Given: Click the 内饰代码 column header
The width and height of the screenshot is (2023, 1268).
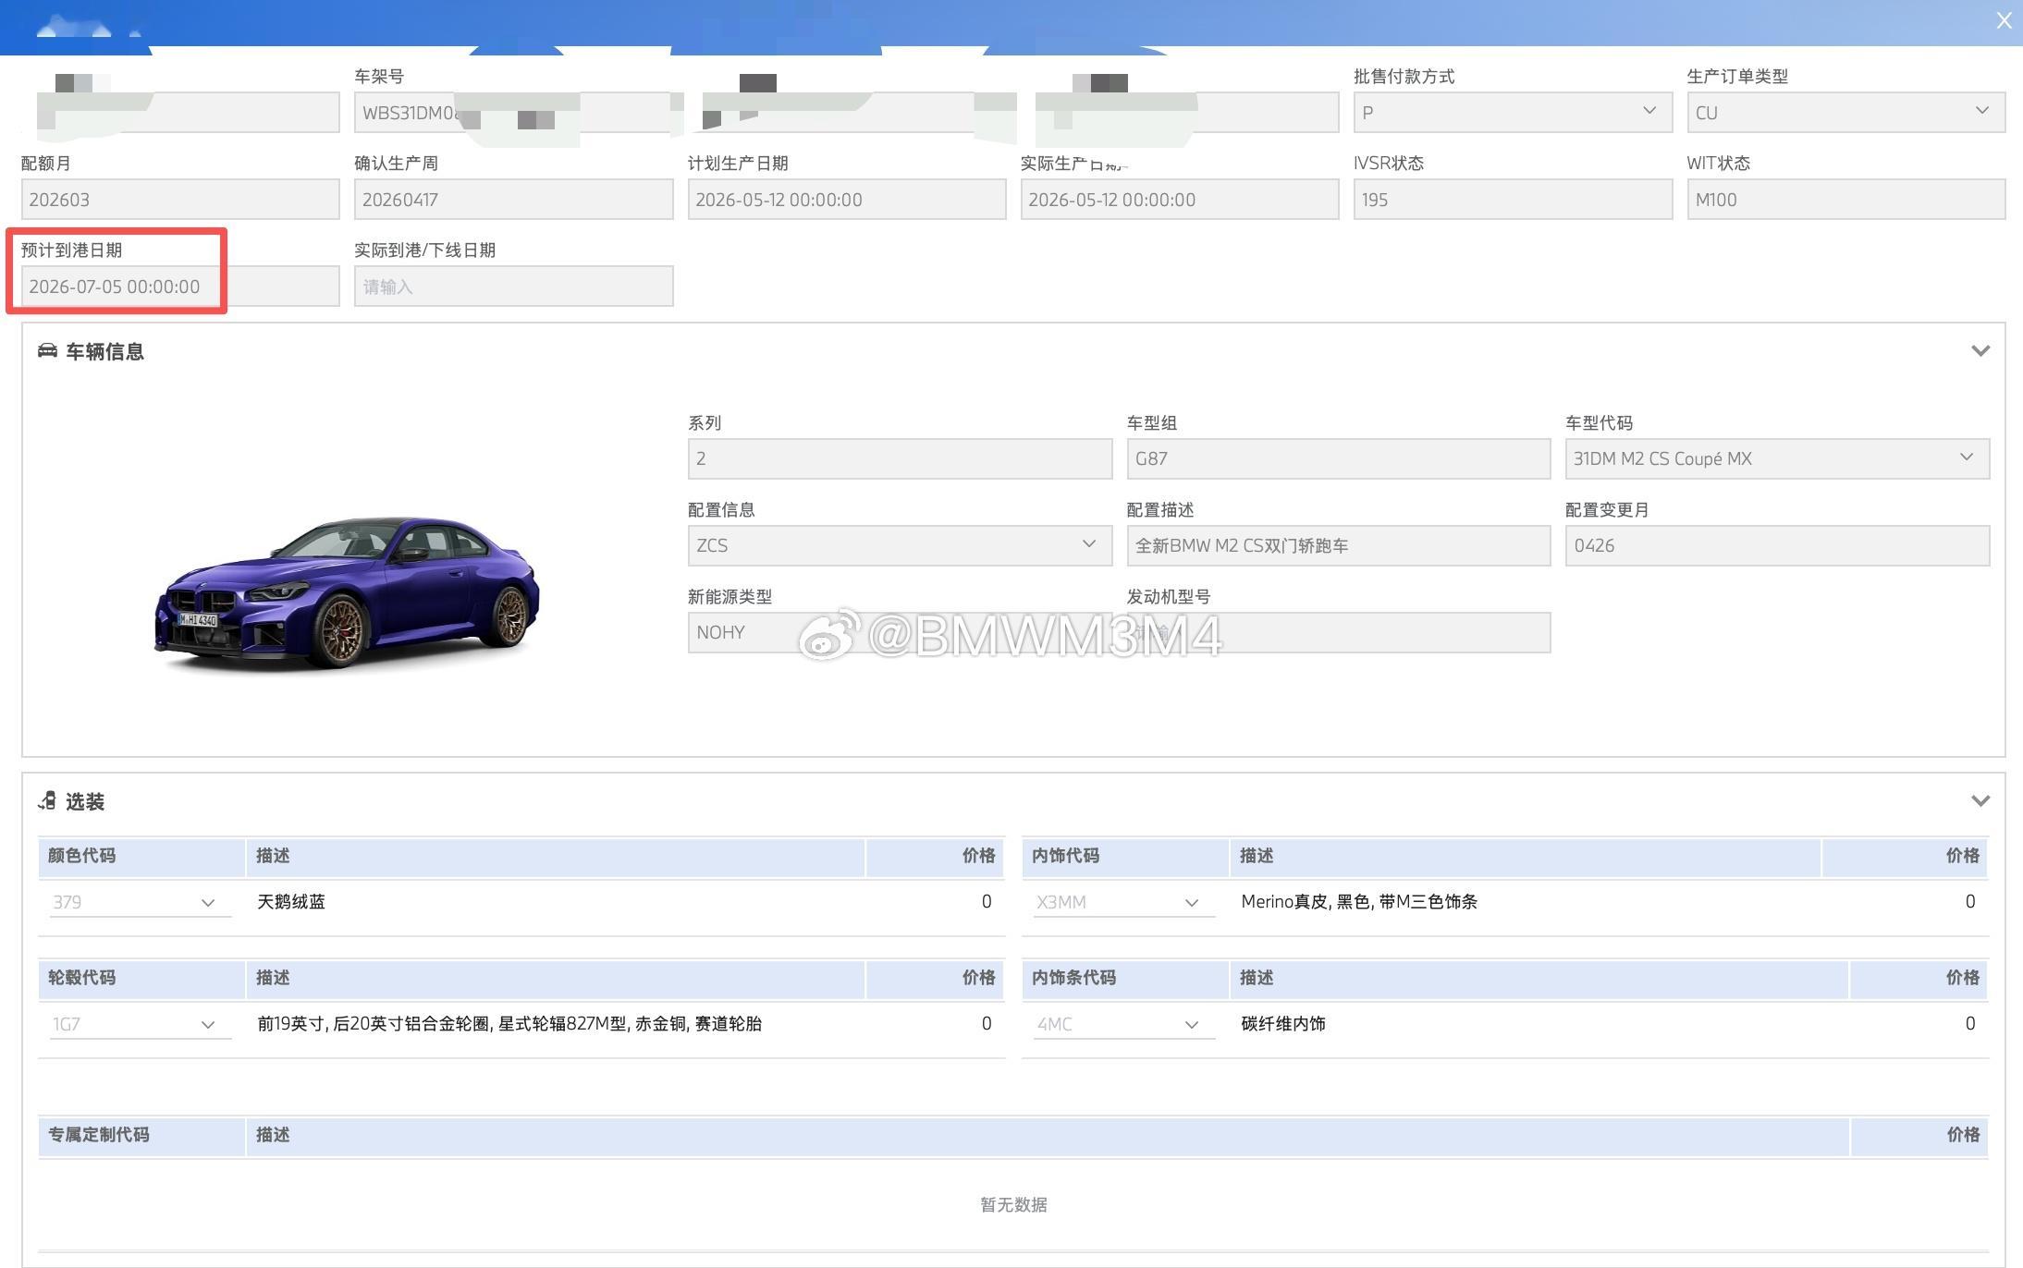Looking at the screenshot, I should pyautogui.click(x=1125, y=856).
